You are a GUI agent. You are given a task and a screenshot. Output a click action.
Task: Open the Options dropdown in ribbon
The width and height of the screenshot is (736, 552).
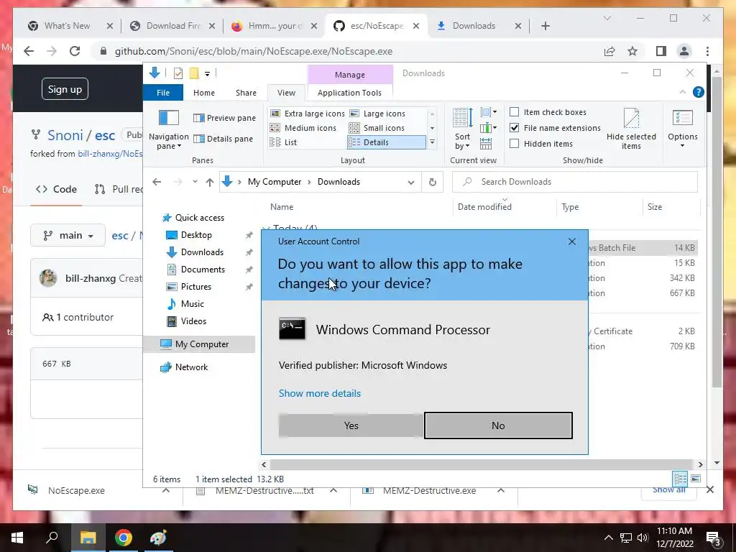(x=683, y=129)
